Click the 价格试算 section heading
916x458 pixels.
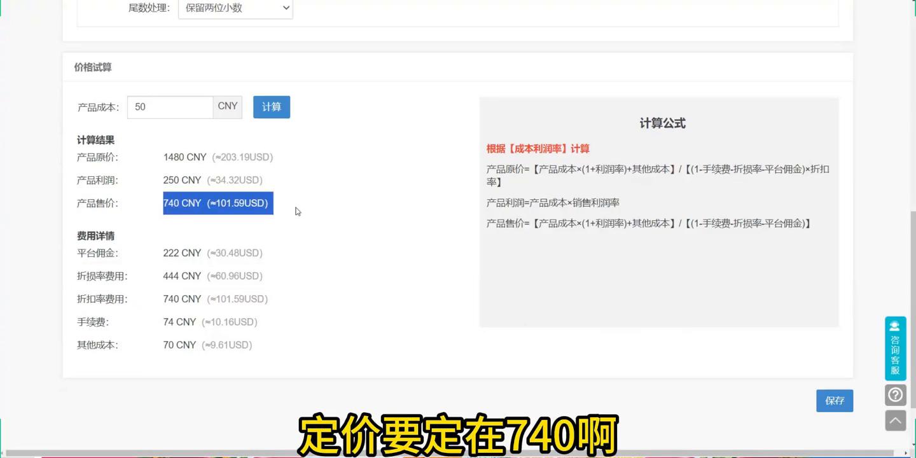click(92, 66)
